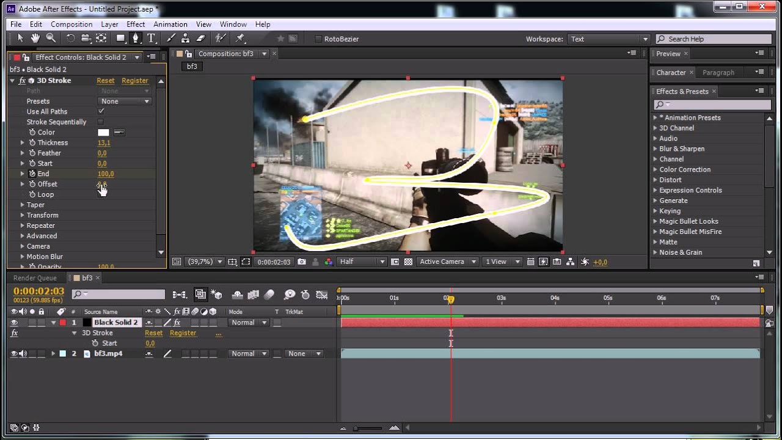Screen dimensions: 782x440
Task: Select the Puppet Pin tool
Action: (240, 38)
